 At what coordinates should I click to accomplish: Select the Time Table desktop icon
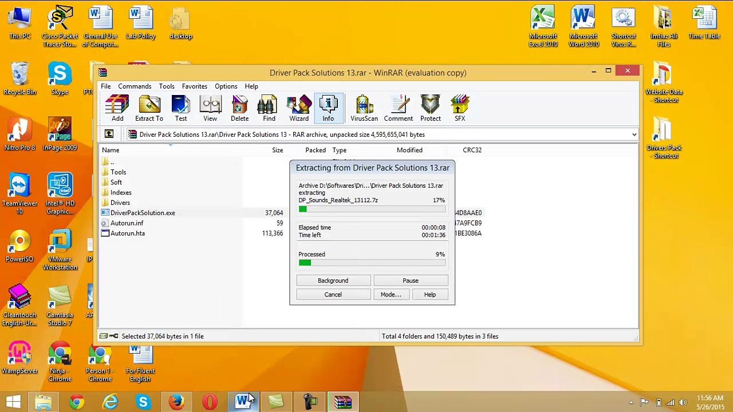coord(704,23)
